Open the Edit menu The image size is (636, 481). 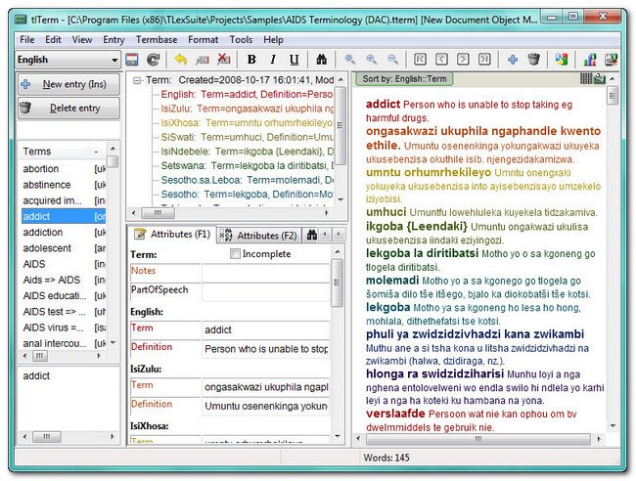point(53,40)
